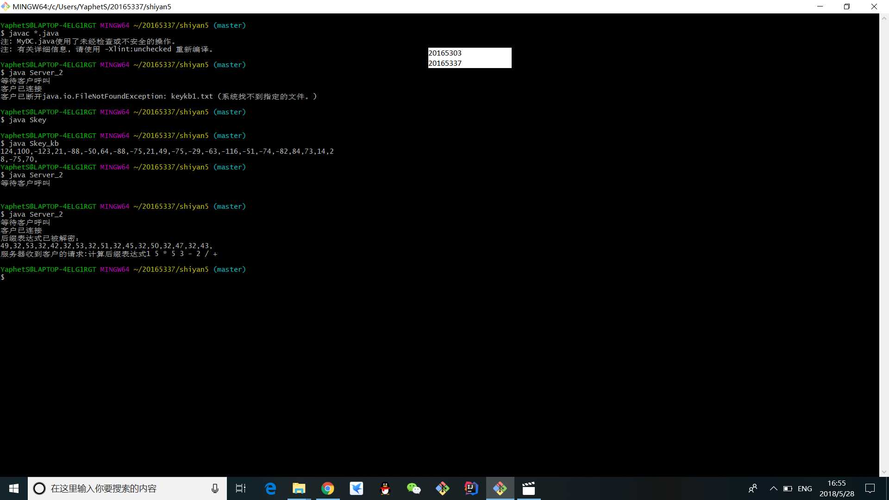
Task: Activate the microphone voice search icon
Action: coord(215,488)
